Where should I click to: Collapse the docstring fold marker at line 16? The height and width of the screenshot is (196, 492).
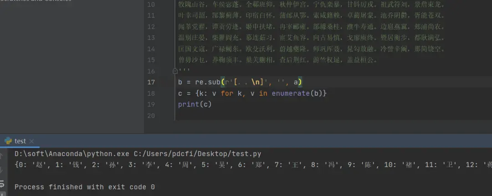(175, 71)
